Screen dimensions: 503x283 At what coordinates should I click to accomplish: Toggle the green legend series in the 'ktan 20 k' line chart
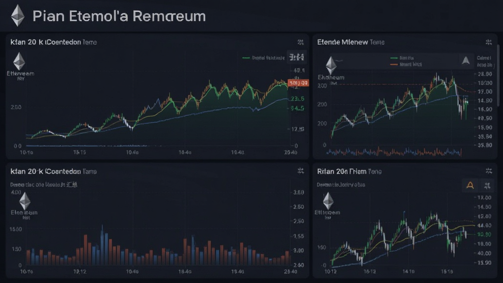pyautogui.click(x=263, y=58)
